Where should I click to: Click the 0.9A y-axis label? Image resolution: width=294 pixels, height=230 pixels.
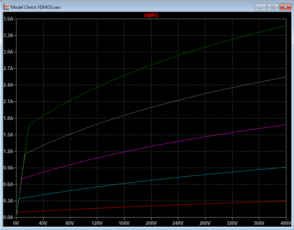pos(8,168)
